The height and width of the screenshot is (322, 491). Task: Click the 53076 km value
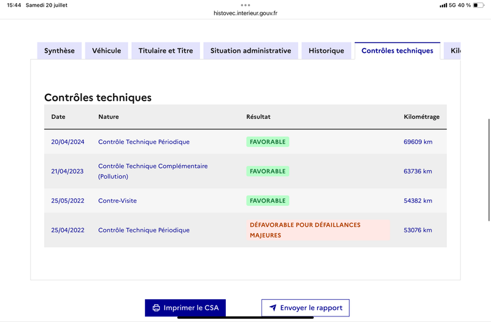coord(418,230)
